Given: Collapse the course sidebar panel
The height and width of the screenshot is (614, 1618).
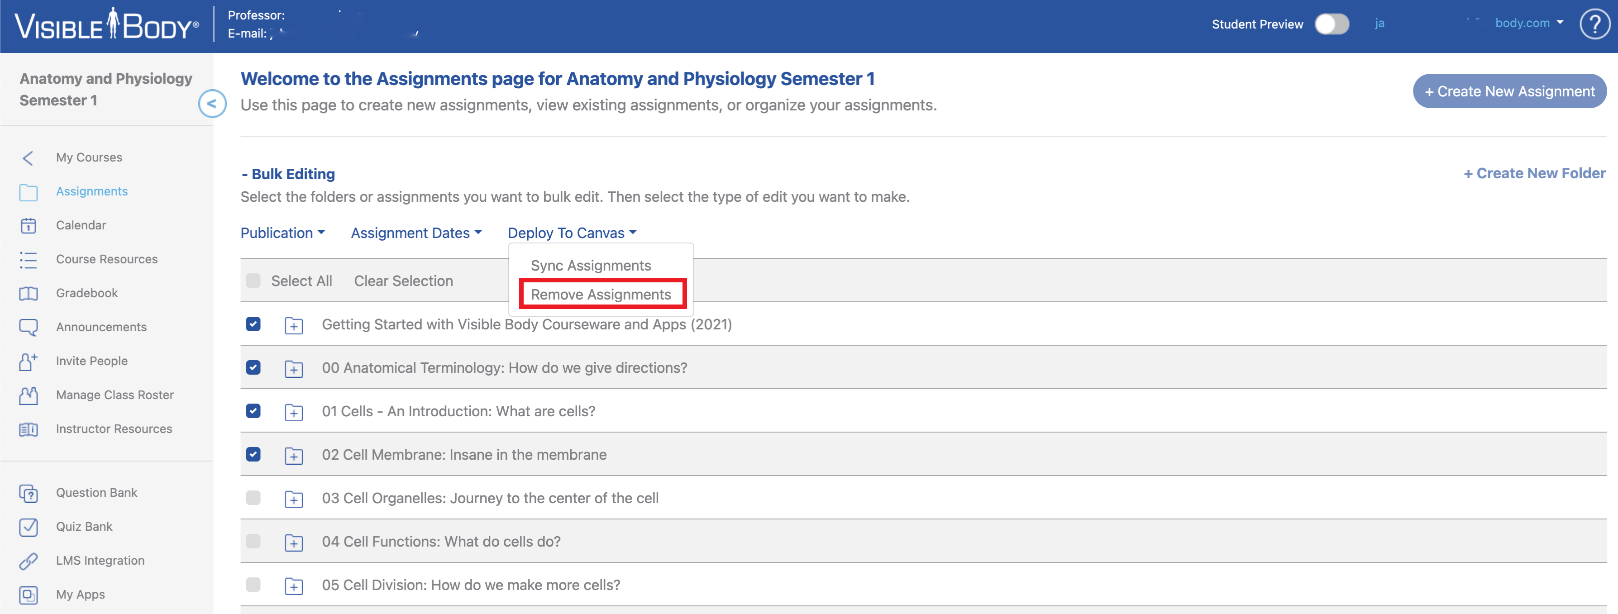Looking at the screenshot, I should (x=212, y=104).
